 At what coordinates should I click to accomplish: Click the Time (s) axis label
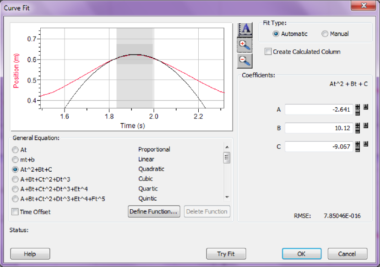[x=133, y=125]
